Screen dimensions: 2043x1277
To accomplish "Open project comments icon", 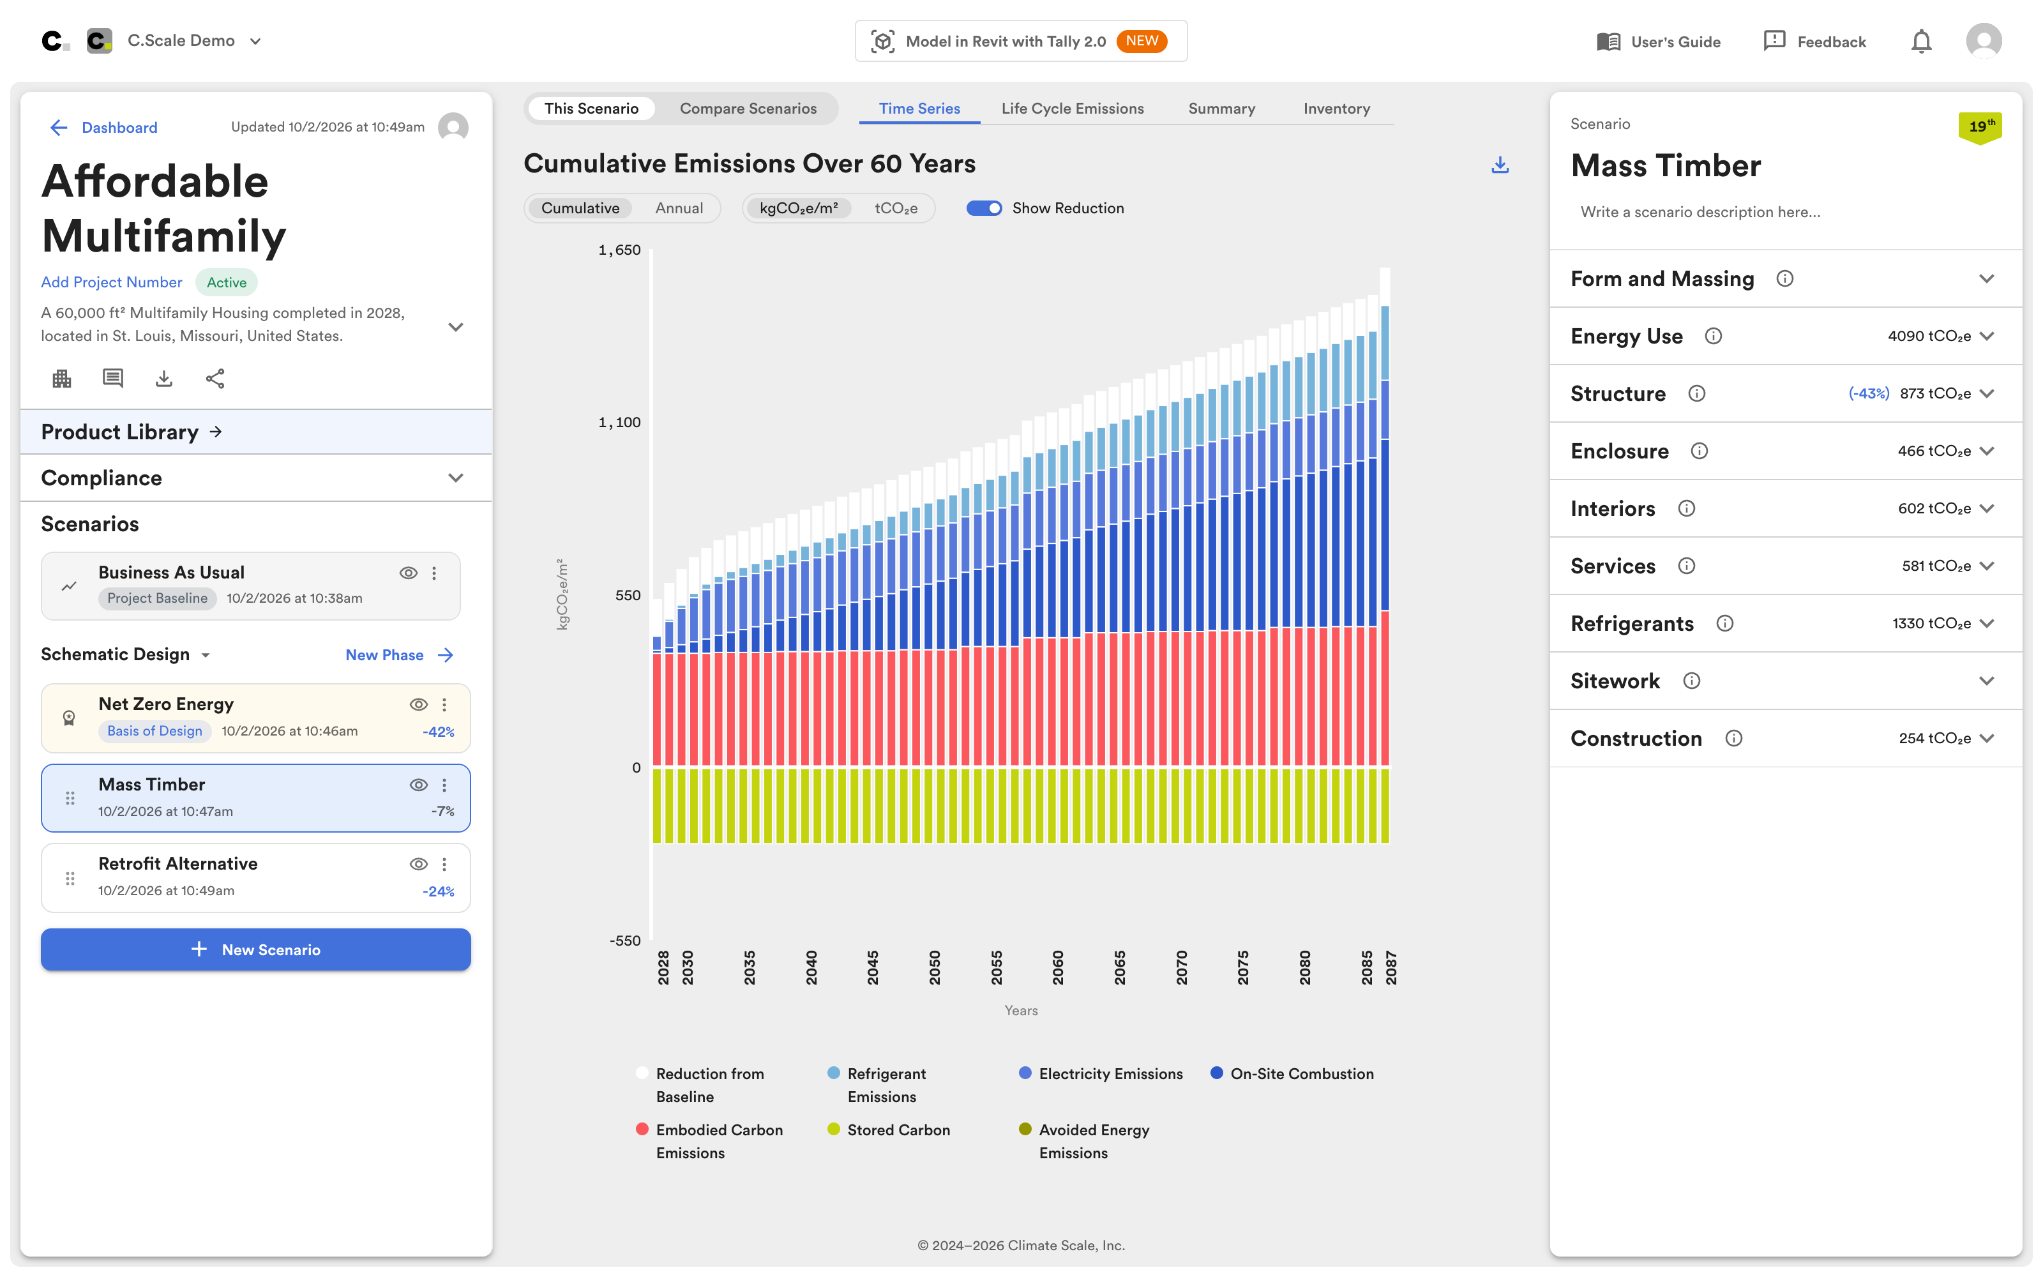I will tap(112, 379).
